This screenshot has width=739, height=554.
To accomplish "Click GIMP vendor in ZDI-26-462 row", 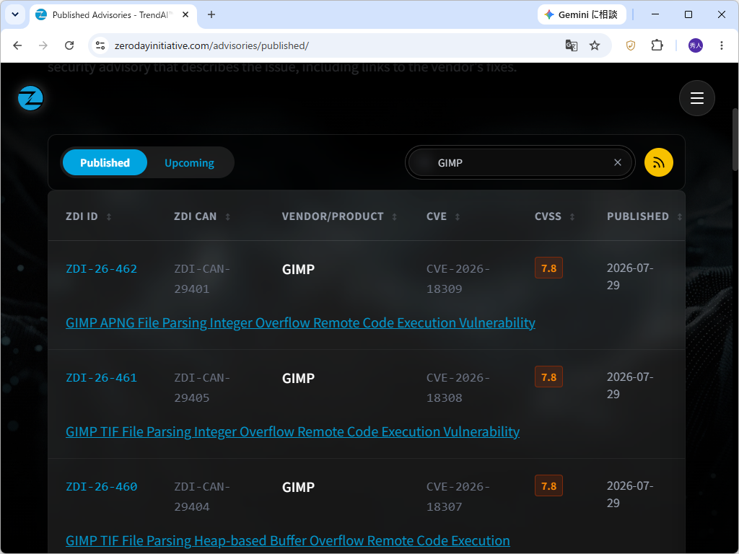I will pyautogui.click(x=298, y=269).
